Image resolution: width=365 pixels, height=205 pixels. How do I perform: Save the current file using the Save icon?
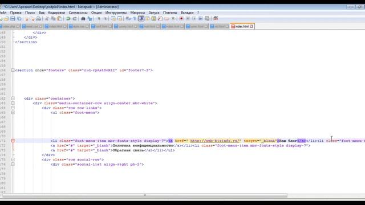point(13,19)
